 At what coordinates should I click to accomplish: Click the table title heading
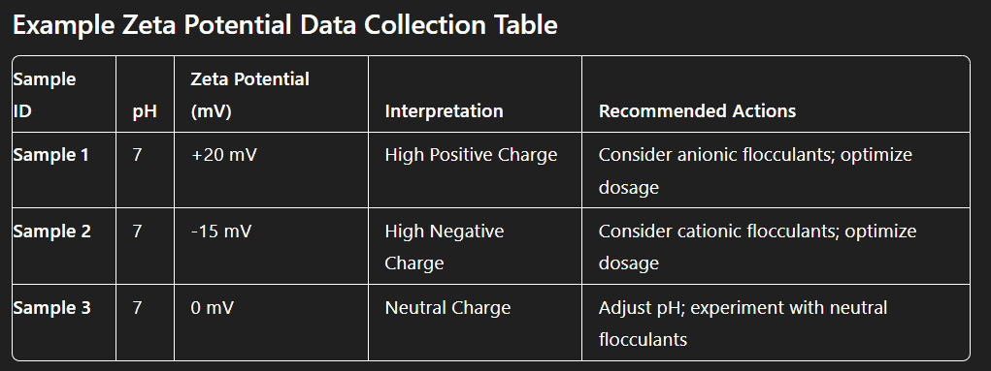pos(285,26)
